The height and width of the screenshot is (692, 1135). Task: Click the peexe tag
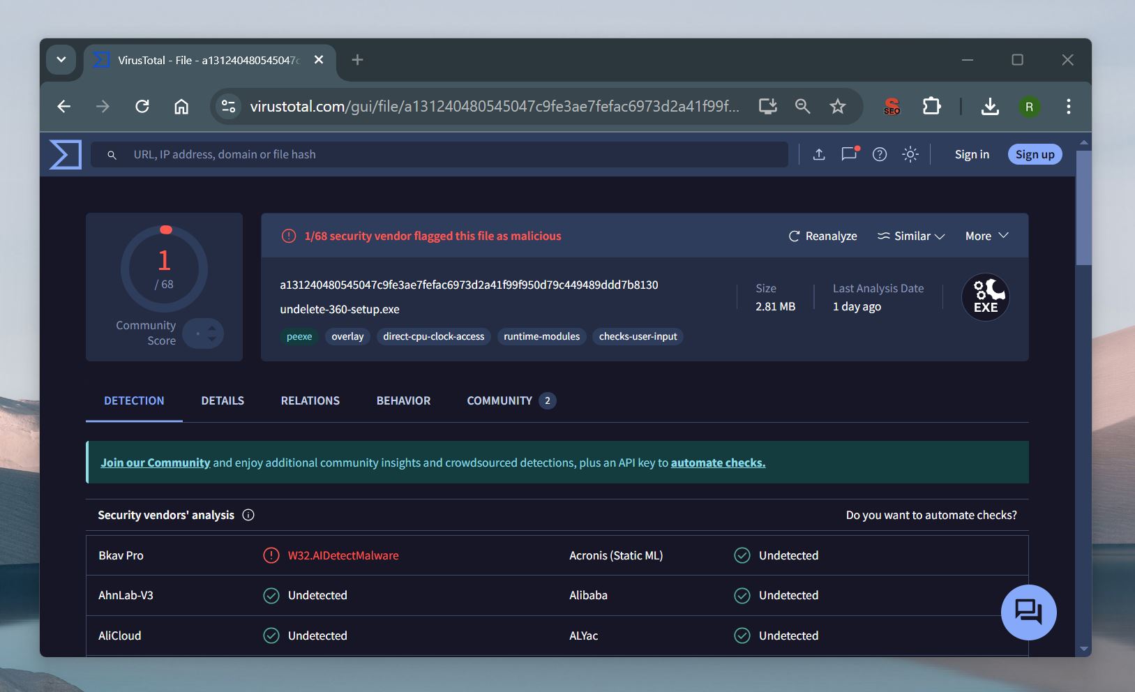pyautogui.click(x=299, y=336)
